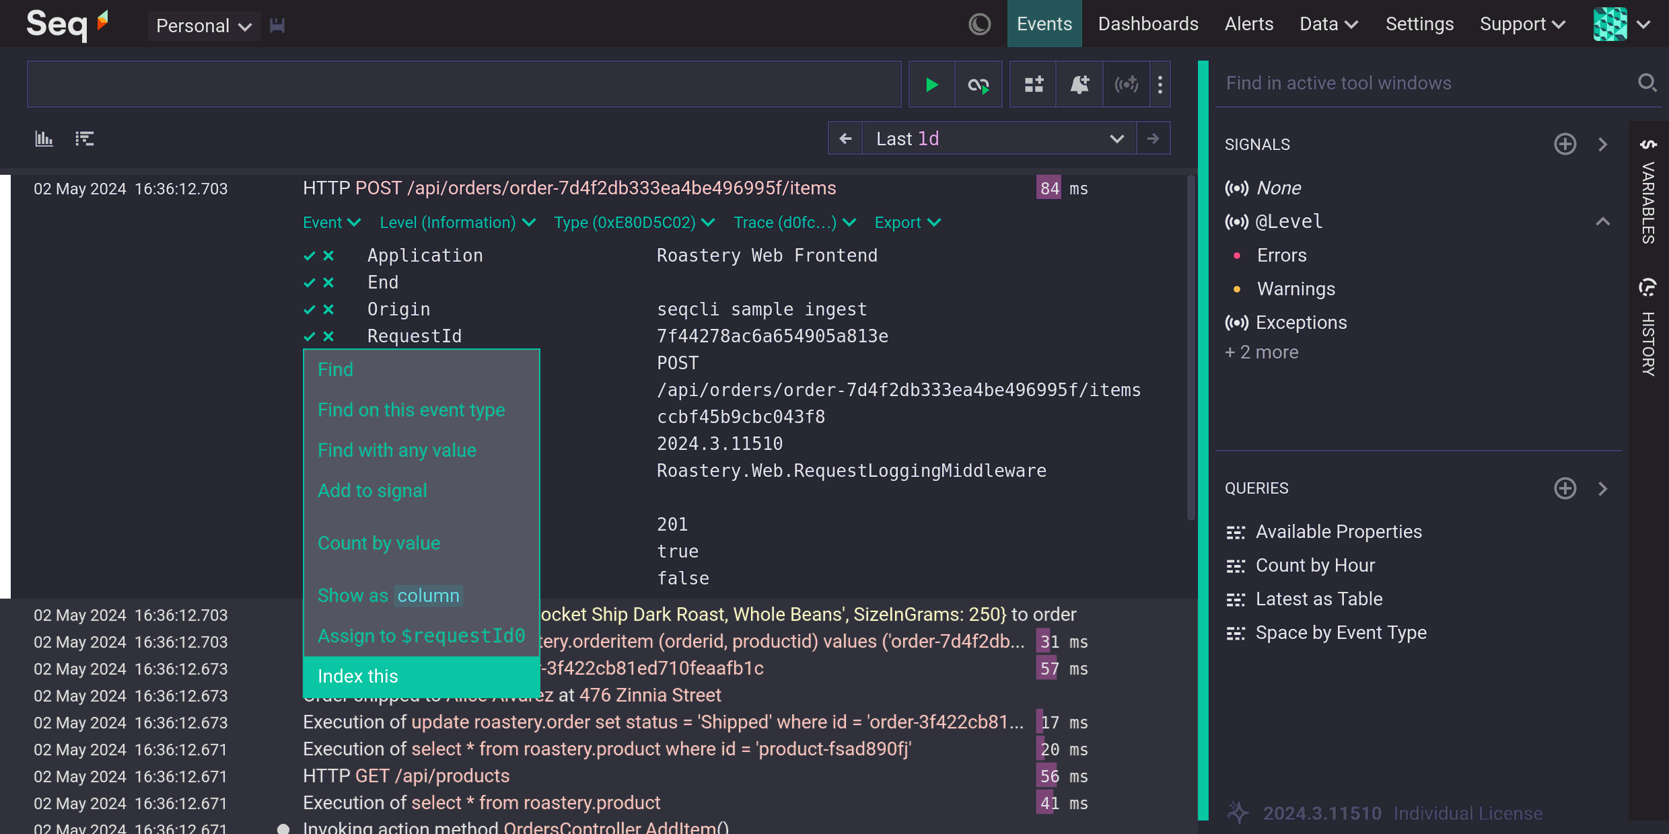Screen dimensions: 1669x834
Task: Expand the Export dropdown
Action: pos(908,223)
